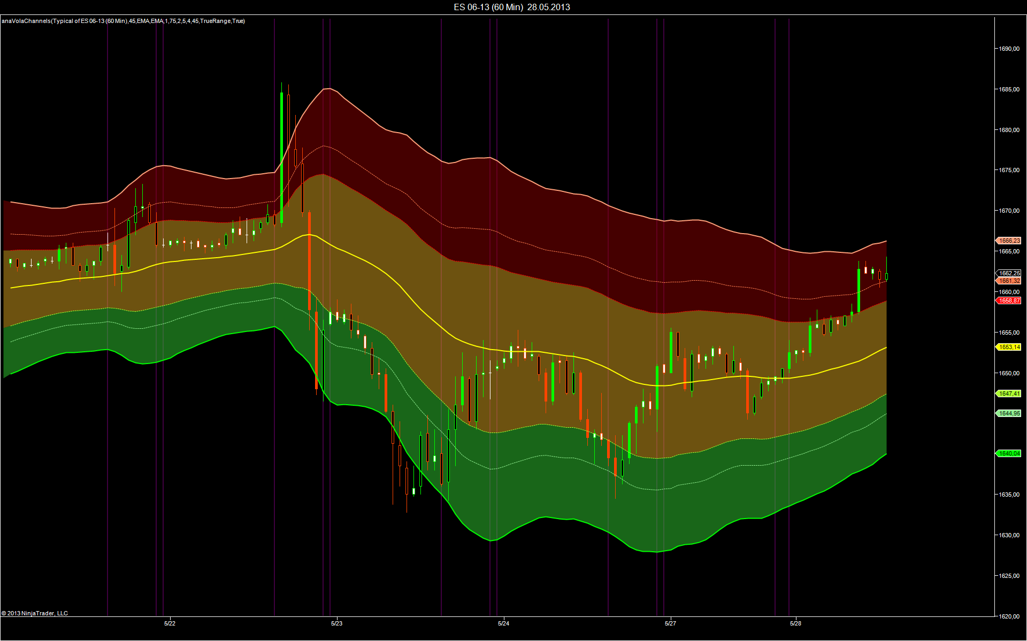Click the 1661,32 price marker
This screenshot has width=1027, height=641.
1008,281
